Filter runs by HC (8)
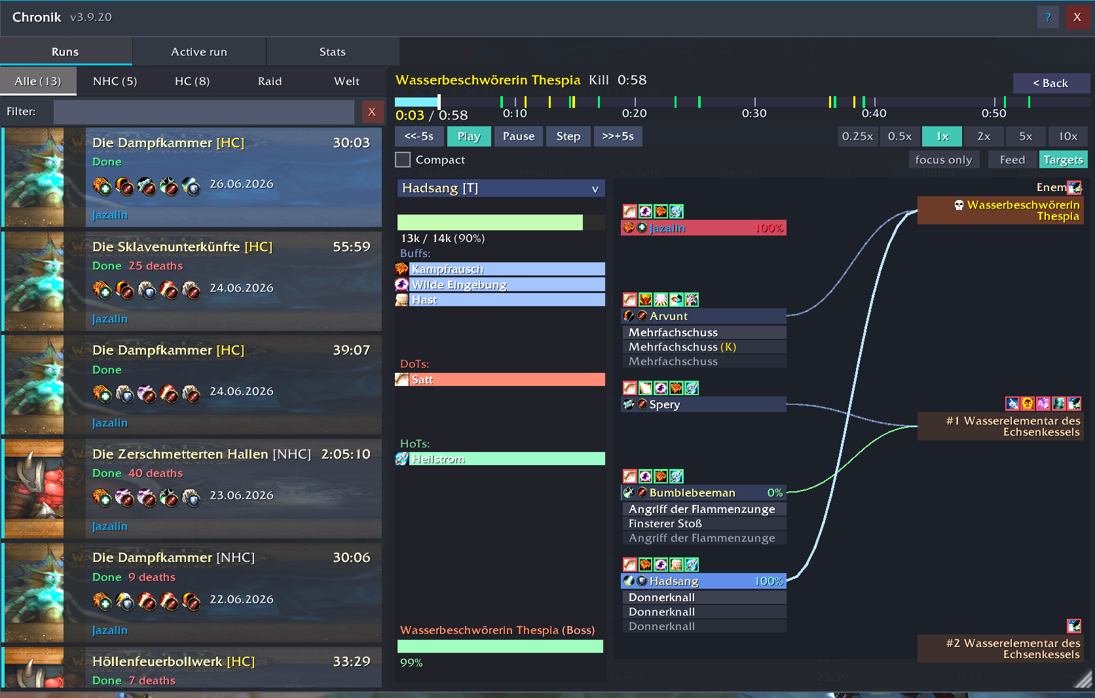This screenshot has width=1095, height=698. coord(193,81)
